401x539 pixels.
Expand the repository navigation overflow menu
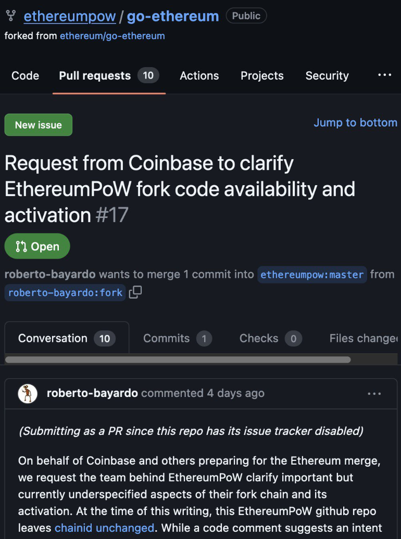coord(384,75)
